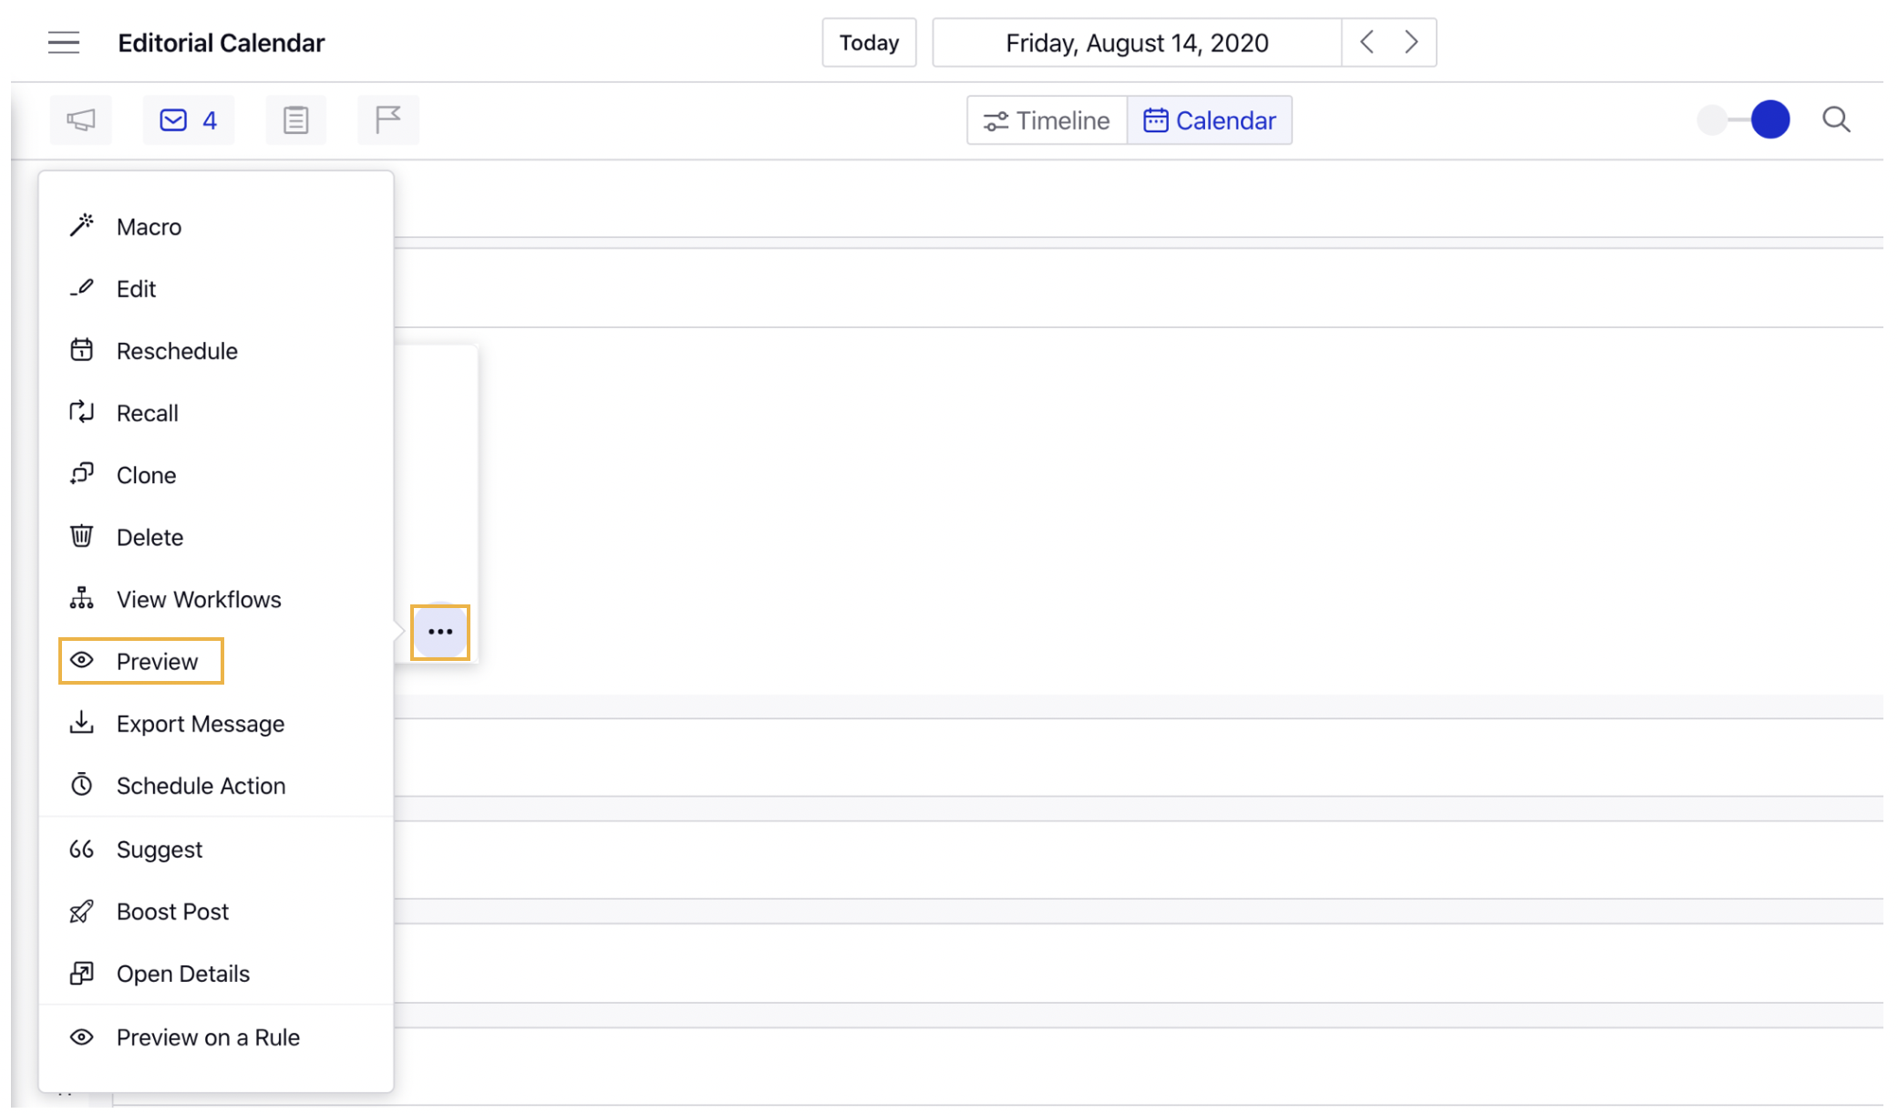Select Suggest from context menu
The width and height of the screenshot is (1898, 1114).
point(159,849)
